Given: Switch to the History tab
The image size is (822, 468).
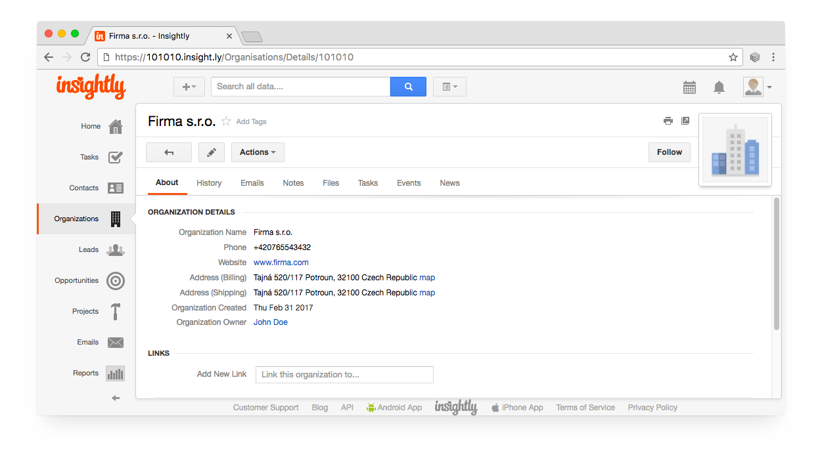Looking at the screenshot, I should 209,183.
